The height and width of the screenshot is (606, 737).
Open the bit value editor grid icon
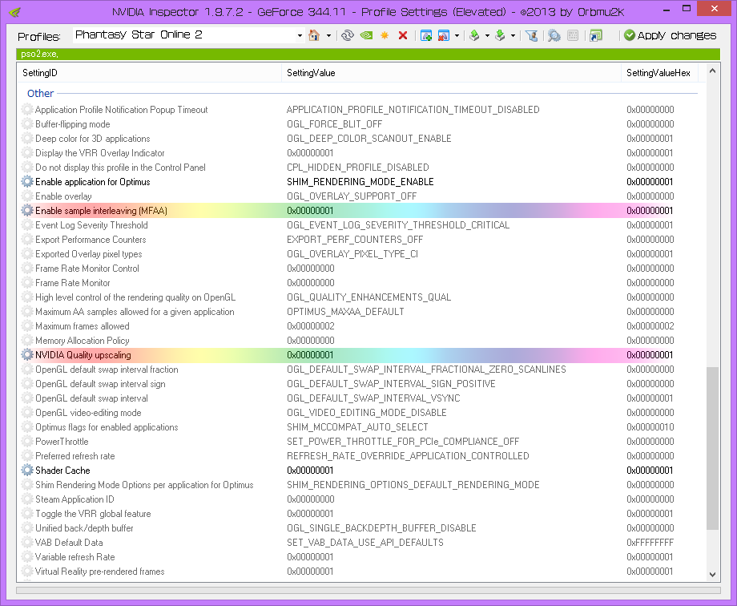(573, 35)
